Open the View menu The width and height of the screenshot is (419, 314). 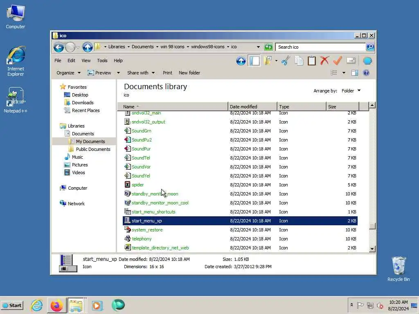pos(86,61)
